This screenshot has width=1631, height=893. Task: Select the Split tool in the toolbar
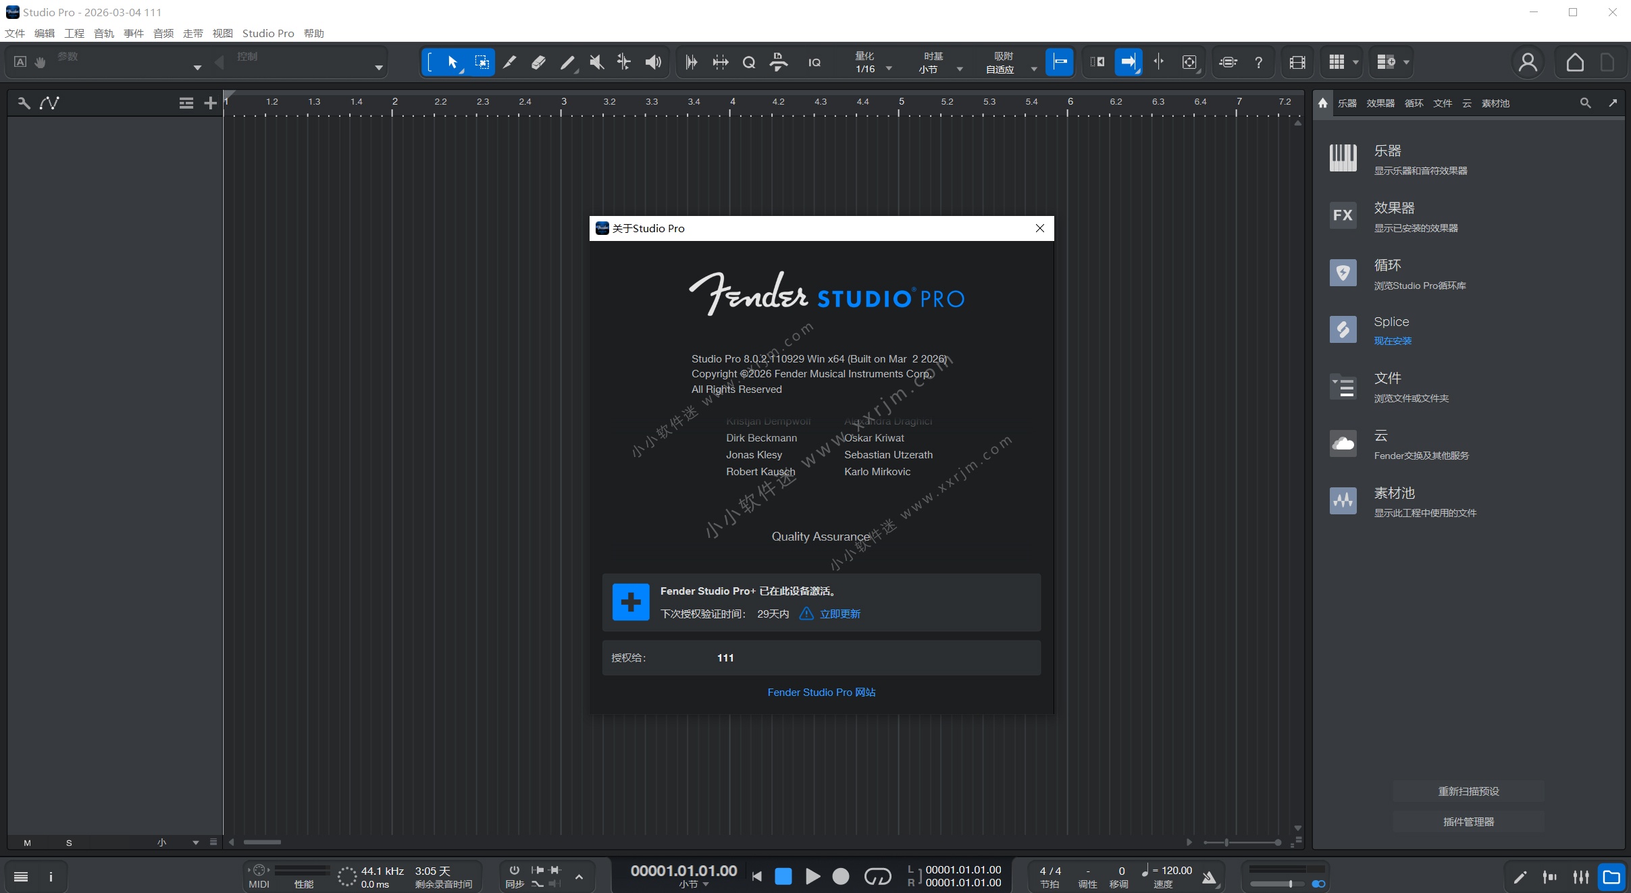tap(509, 62)
